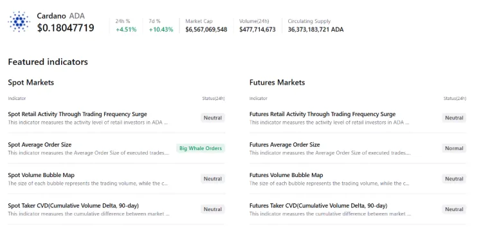492x236 pixels.
Task: Click Neutral badge for Spot Volume Bubble Map
Action: tap(213, 179)
